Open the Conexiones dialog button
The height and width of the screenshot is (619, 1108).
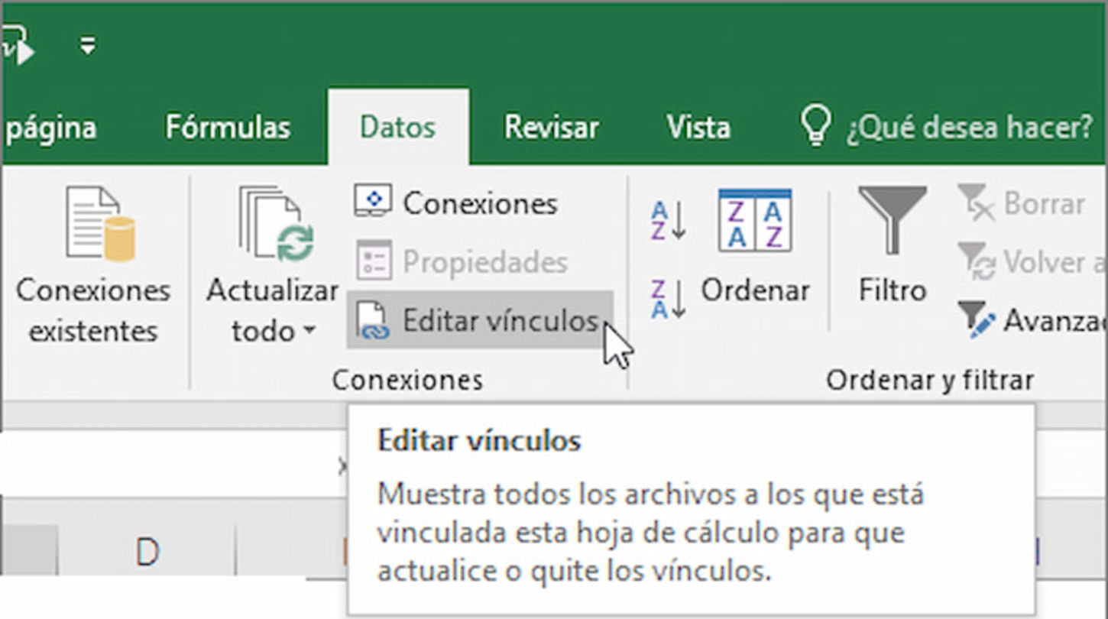tap(456, 203)
